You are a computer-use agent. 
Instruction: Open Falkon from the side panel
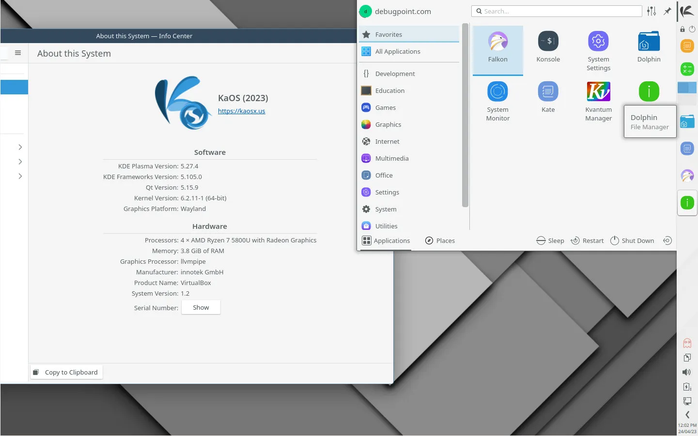(687, 176)
